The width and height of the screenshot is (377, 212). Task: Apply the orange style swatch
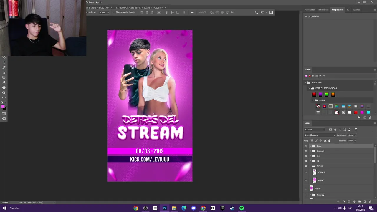(333, 95)
